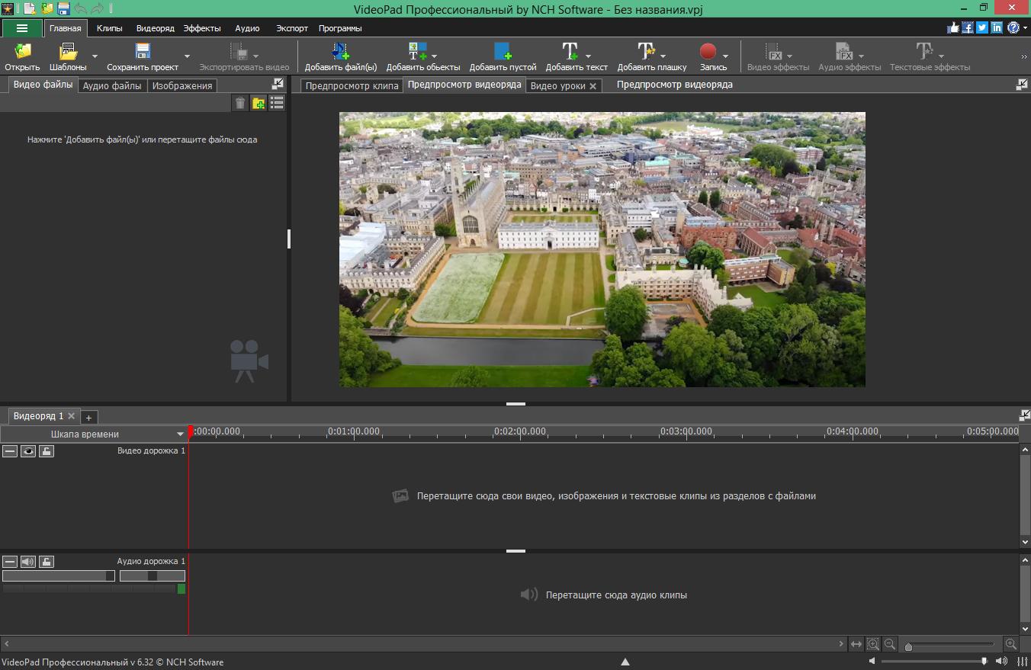The height and width of the screenshot is (670, 1031).
Task: Open the Шкала времени dropdown
Action: click(95, 434)
